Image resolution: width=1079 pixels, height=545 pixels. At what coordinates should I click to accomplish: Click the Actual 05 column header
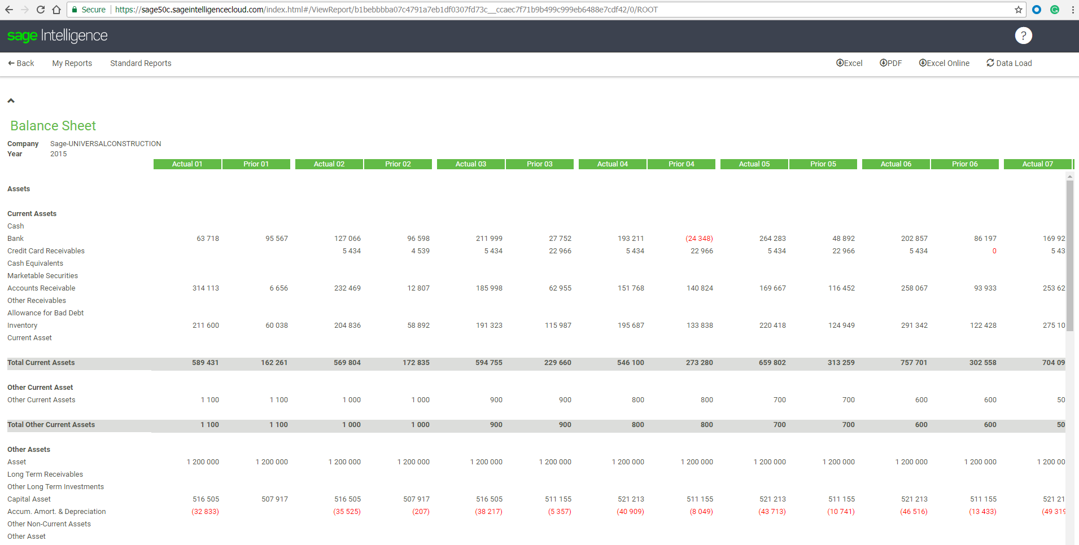point(754,164)
